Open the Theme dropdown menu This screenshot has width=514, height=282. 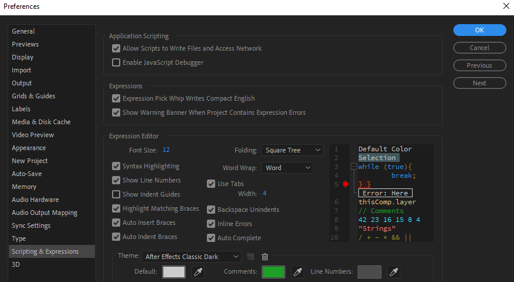(x=192, y=257)
